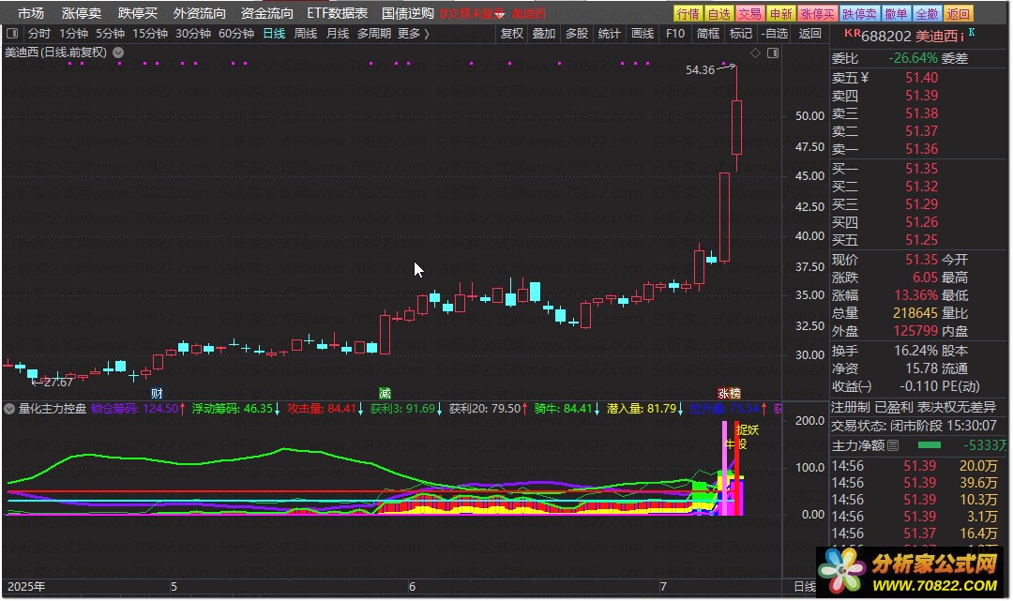
Task: Click the 量化主力控盘 indicator name
Action: (x=53, y=409)
